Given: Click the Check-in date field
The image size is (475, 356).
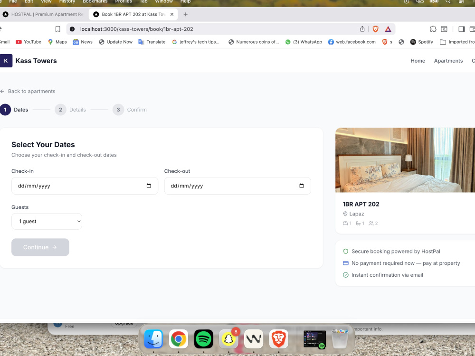Looking at the screenshot, I should point(85,186).
